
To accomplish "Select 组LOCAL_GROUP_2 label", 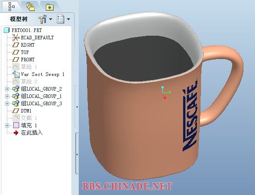I will (x=42, y=89).
